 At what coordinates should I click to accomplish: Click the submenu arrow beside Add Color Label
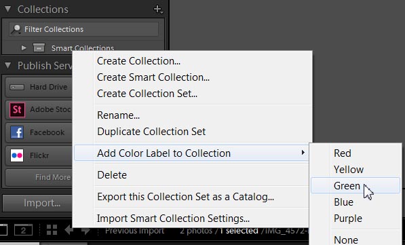pyautogui.click(x=303, y=153)
